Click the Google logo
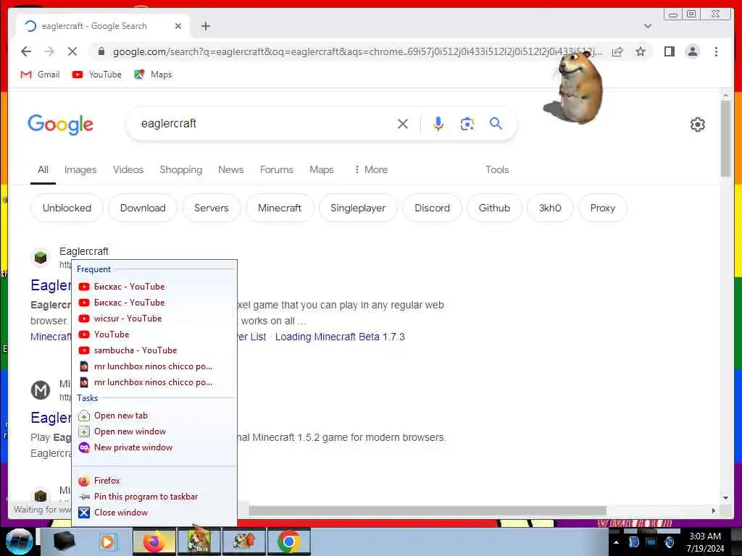The height and width of the screenshot is (556, 742). 61,125
